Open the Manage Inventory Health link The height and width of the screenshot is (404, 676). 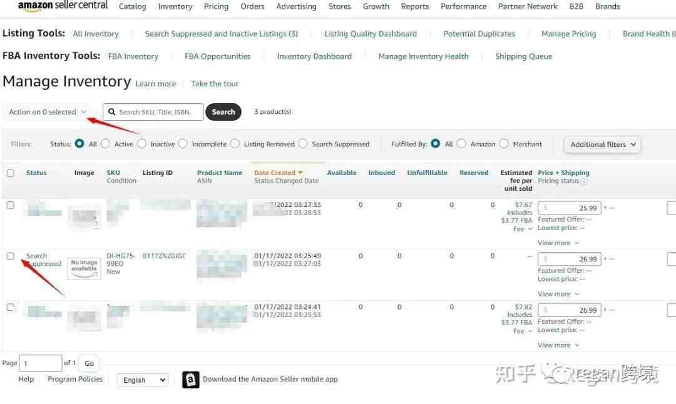tap(423, 56)
